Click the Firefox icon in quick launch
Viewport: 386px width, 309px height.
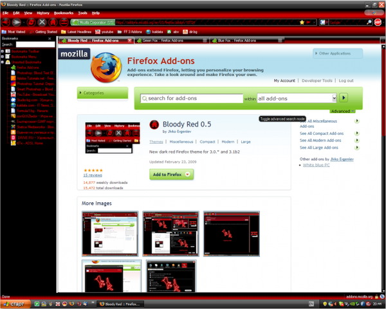(x=71, y=304)
